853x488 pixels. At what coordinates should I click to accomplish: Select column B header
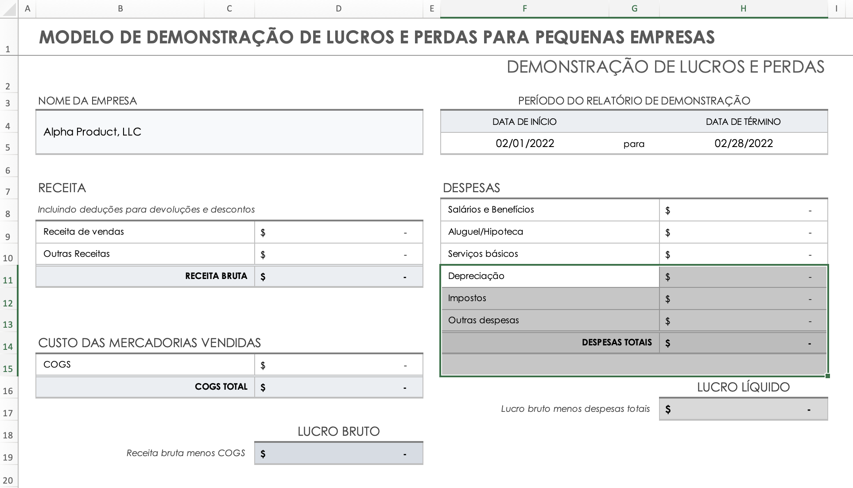click(120, 8)
